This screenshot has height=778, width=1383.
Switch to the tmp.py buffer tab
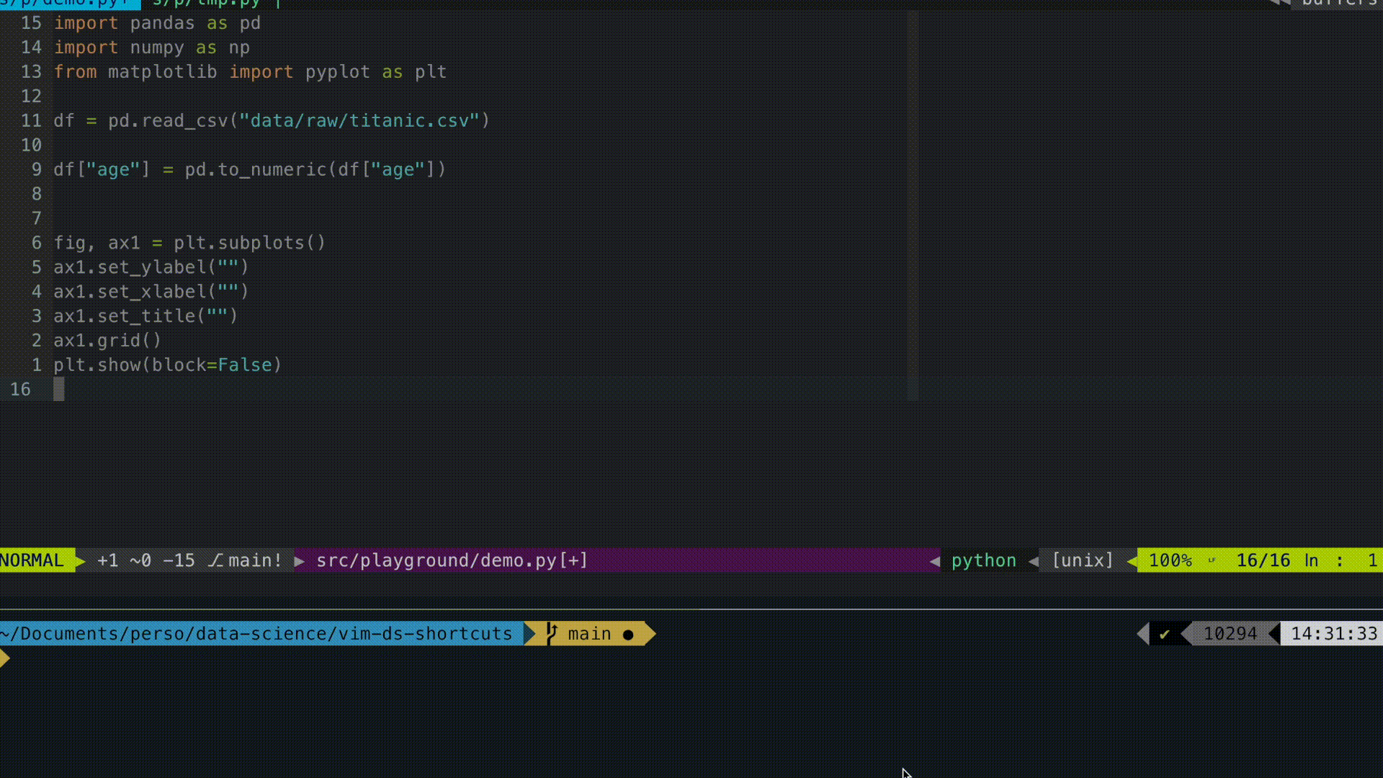[205, 3]
